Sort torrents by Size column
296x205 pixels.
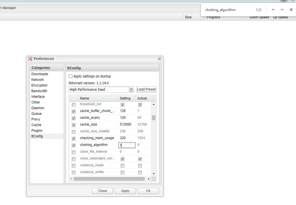pyautogui.click(x=194, y=17)
